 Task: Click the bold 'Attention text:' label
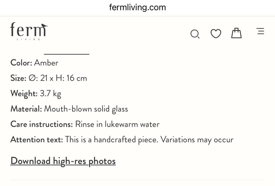pyautogui.click(x=36, y=140)
